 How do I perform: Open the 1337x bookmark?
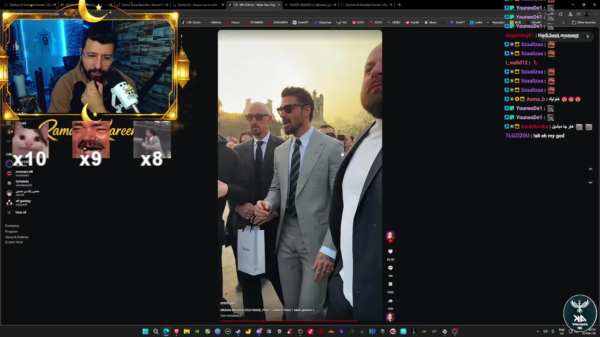tap(376, 22)
